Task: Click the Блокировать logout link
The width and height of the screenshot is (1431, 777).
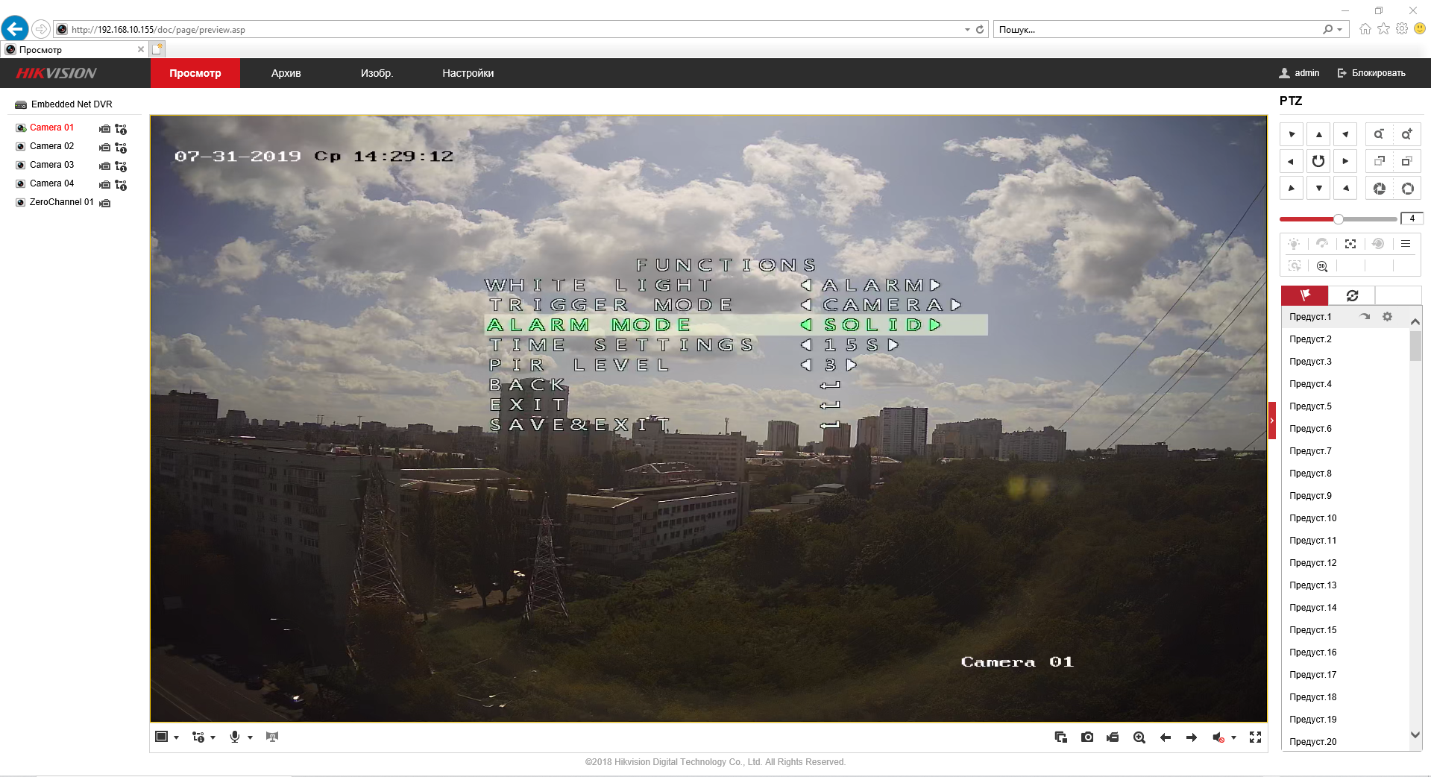Action: point(1371,73)
